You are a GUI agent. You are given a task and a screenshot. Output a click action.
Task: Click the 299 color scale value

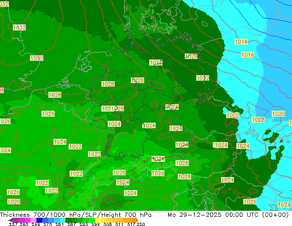(x=95, y=224)
